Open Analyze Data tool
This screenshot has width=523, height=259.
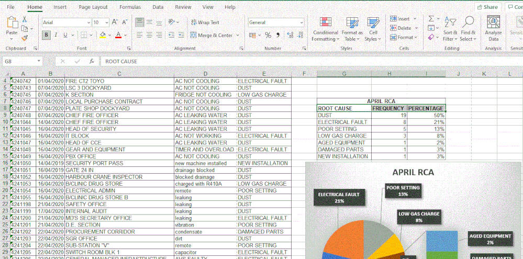click(493, 28)
